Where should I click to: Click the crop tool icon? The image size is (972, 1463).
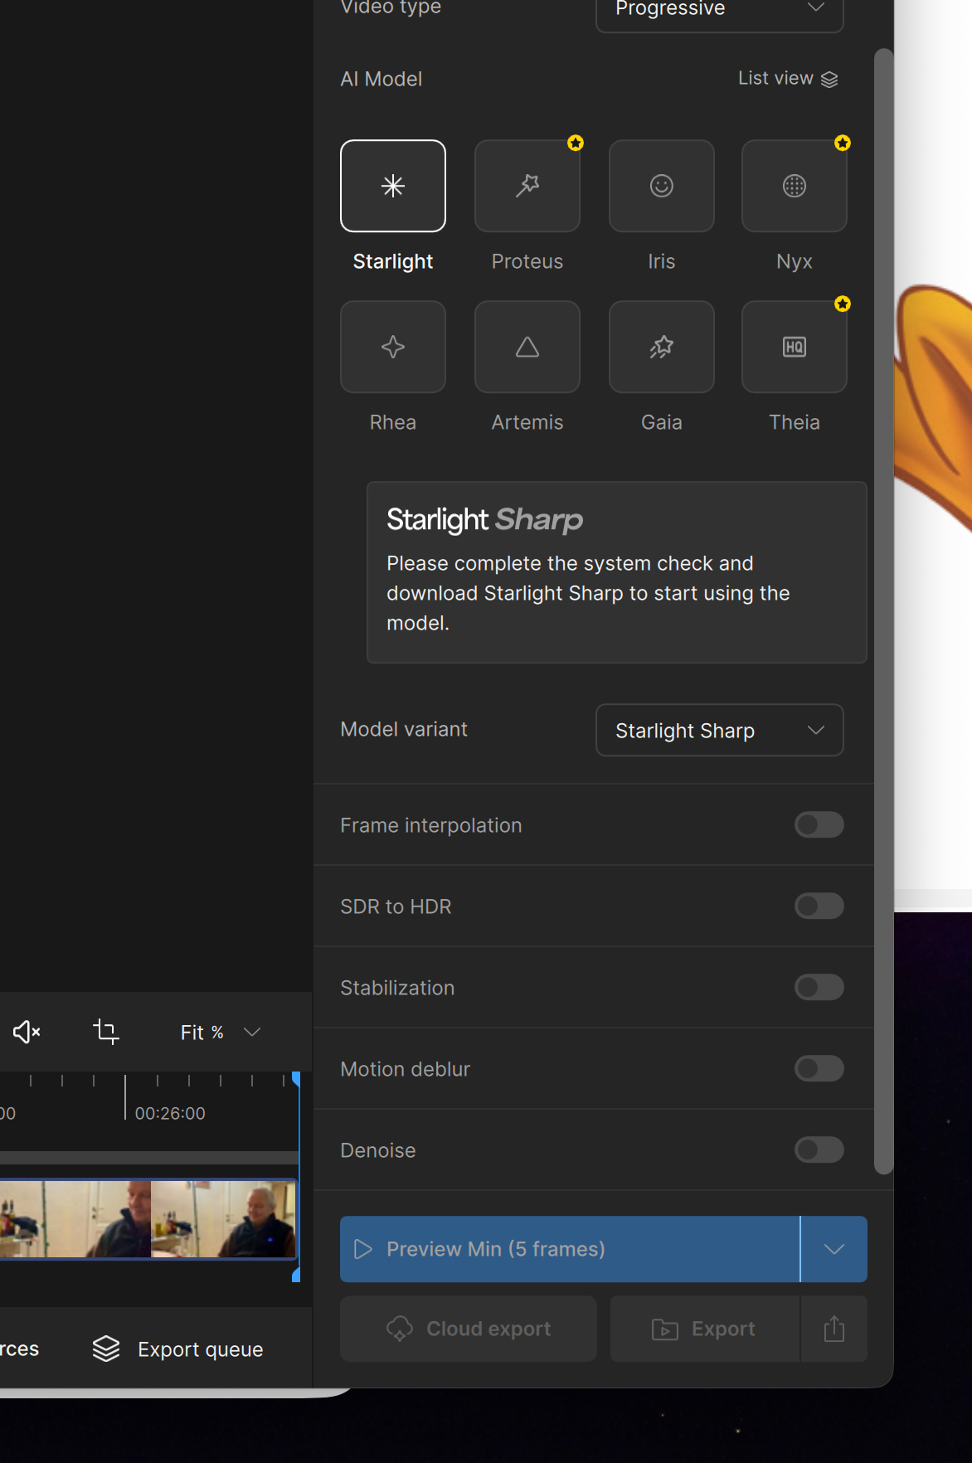106,1032
